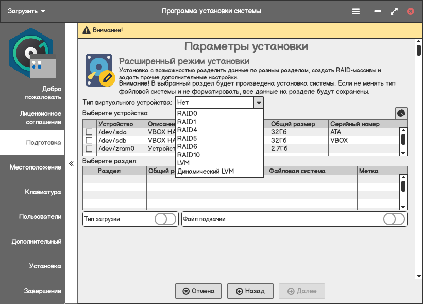Click the partition pie chart icon
Viewport: 423px width, 304px height.
[401, 113]
